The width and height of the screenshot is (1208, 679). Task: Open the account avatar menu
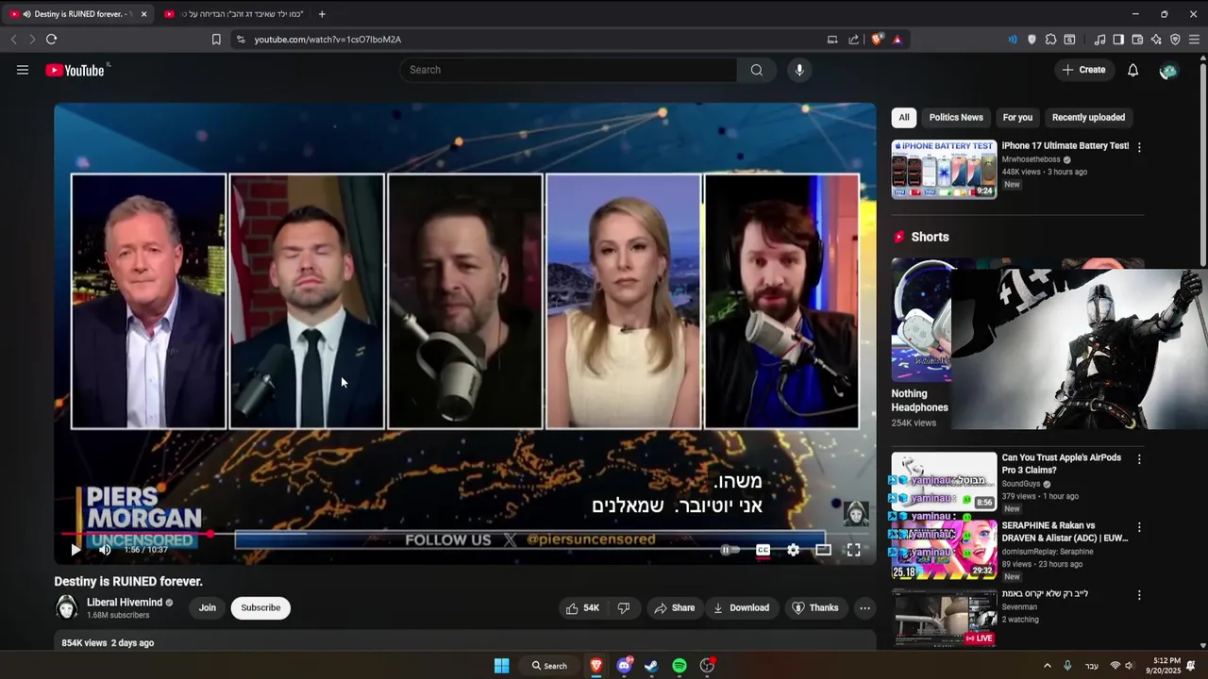(x=1168, y=71)
